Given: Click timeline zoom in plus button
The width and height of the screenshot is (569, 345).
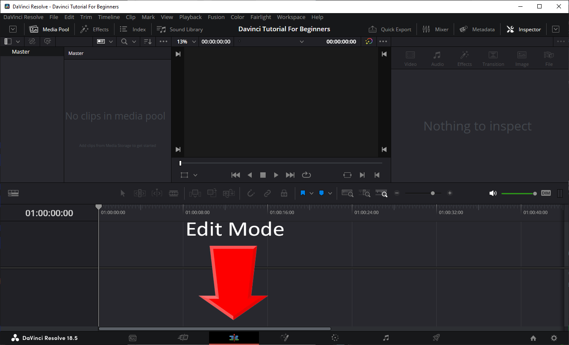Looking at the screenshot, I should [450, 193].
